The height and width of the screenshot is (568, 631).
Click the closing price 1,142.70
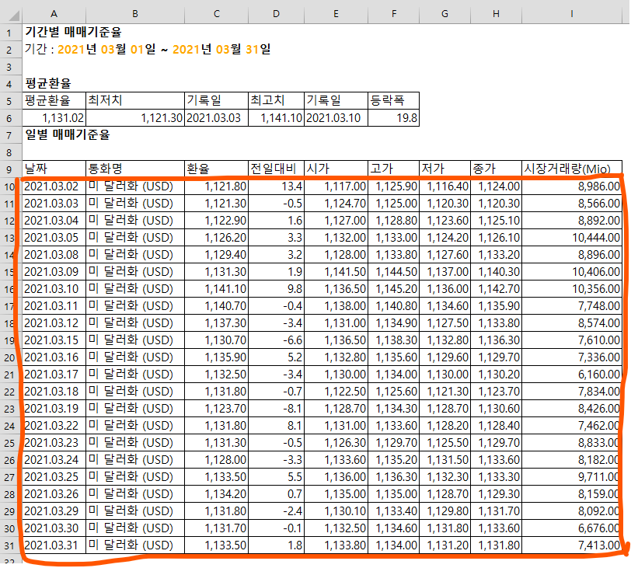point(497,289)
